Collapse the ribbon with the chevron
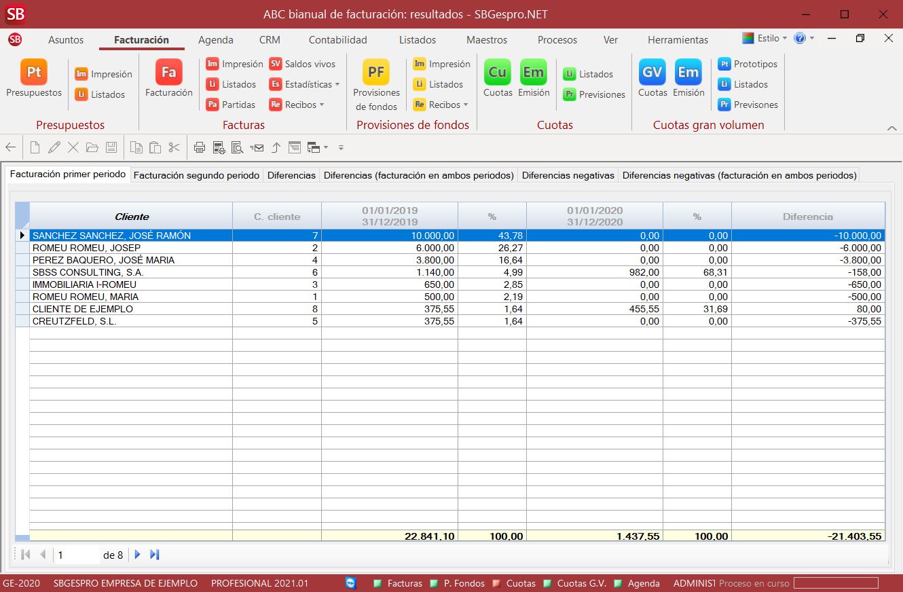Image resolution: width=903 pixels, height=592 pixels. 891,128
